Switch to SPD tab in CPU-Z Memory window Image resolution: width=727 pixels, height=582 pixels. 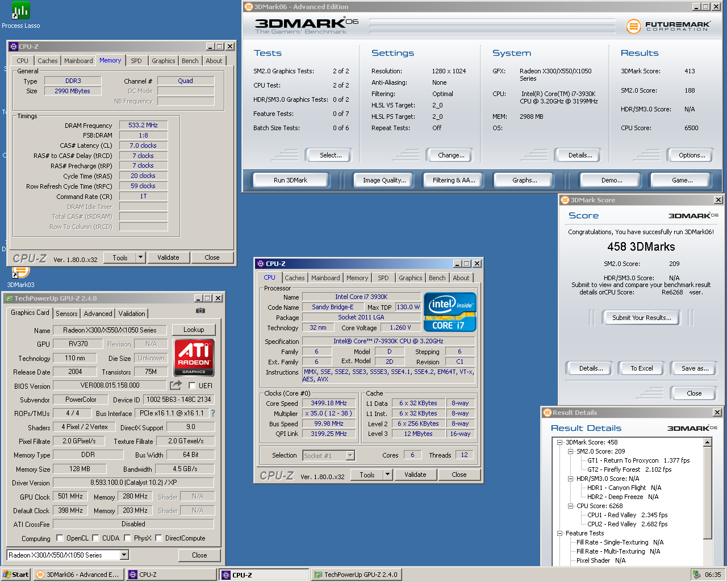tap(136, 61)
